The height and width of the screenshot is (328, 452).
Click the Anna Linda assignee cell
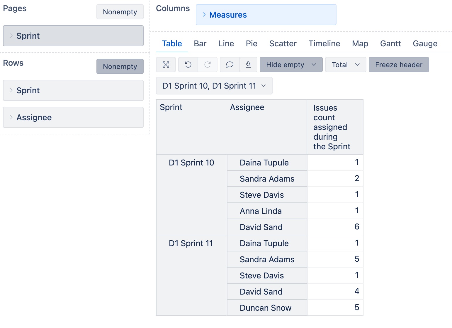click(x=267, y=211)
